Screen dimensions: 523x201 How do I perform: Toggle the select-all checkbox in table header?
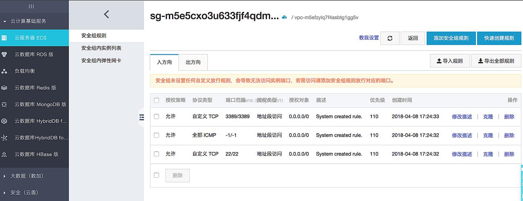pyautogui.click(x=156, y=100)
